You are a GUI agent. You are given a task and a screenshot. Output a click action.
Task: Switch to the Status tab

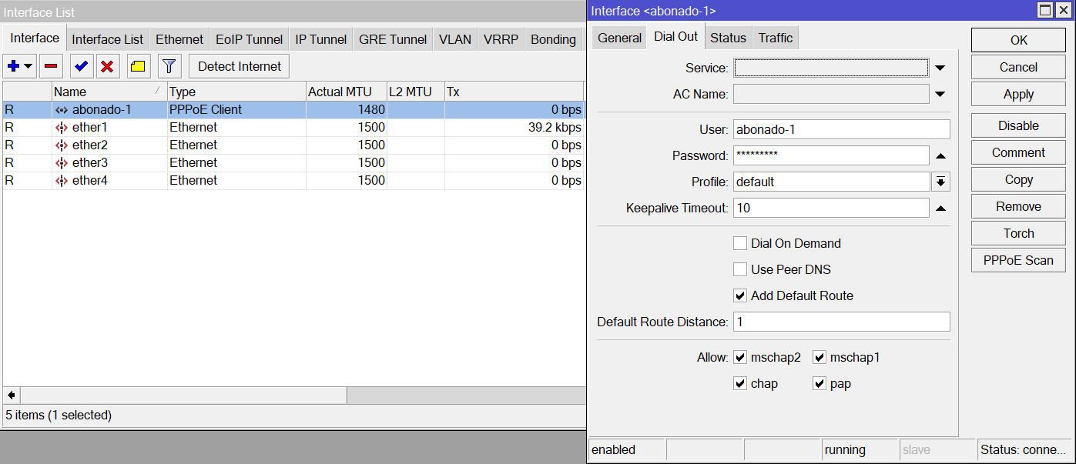tap(727, 36)
